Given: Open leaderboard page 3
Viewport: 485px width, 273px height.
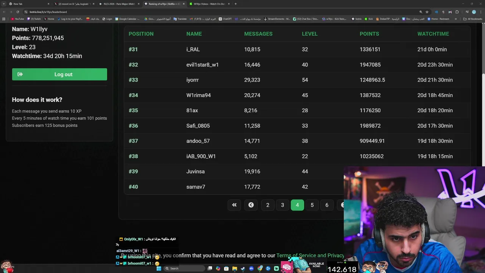Looking at the screenshot, I should (x=282, y=205).
